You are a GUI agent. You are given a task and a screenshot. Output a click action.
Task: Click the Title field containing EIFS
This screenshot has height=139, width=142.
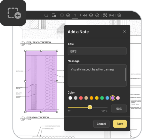pyautogui.click(x=97, y=51)
